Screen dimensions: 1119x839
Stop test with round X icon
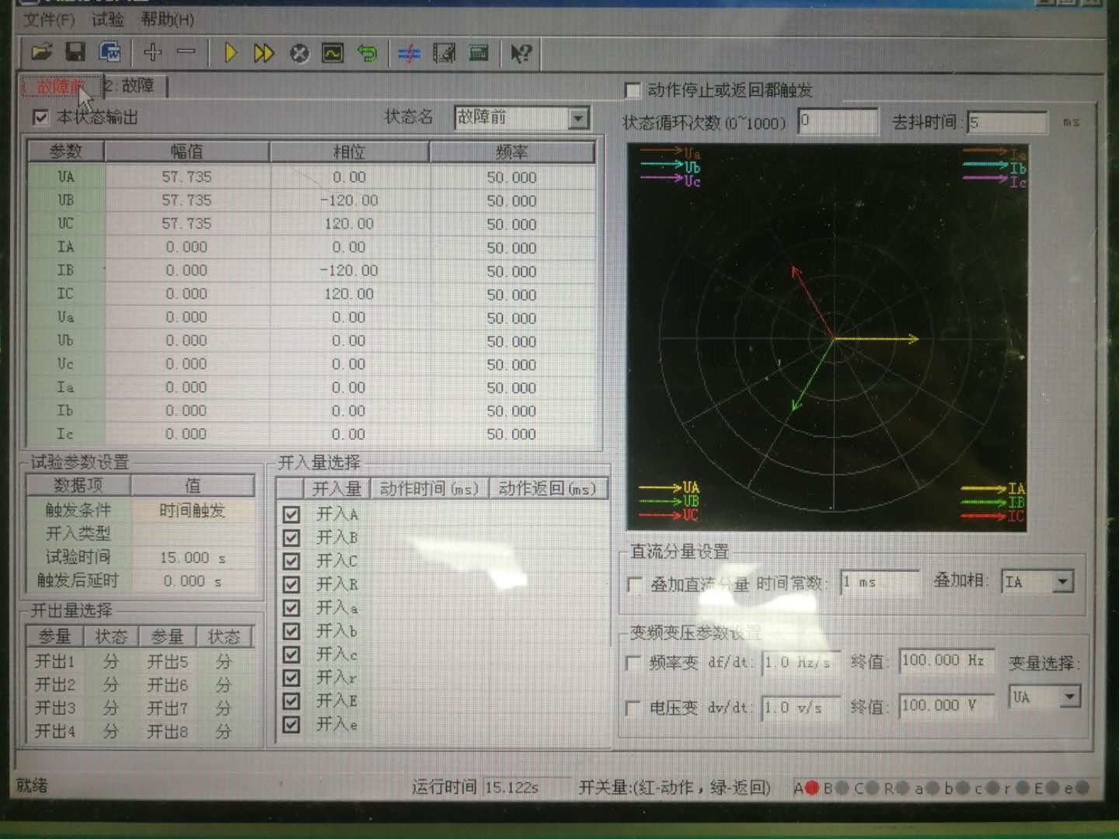coord(299,53)
